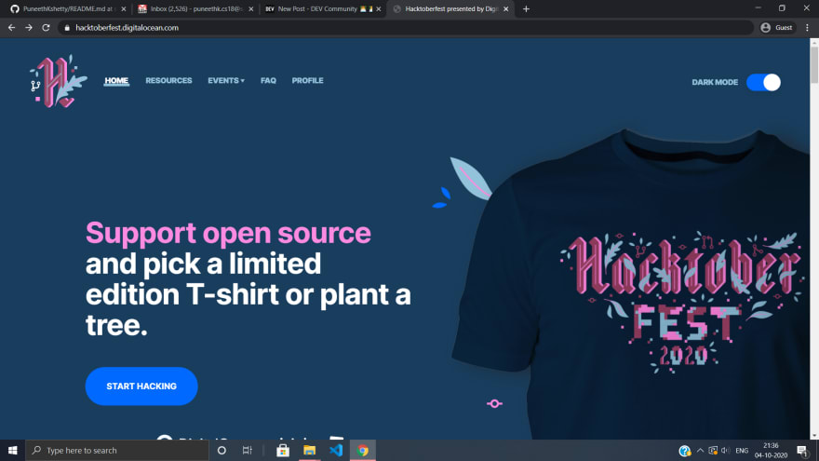Switch to the Gmail Inbox tab
Image resolution: width=819 pixels, height=461 pixels.
[x=195, y=9]
